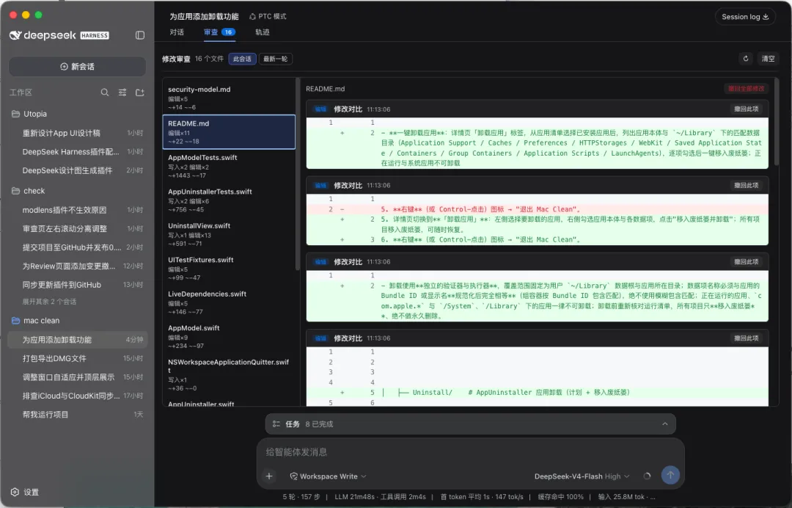Switch to the 对话 tab
Screen dimensions: 792x508
177,32
